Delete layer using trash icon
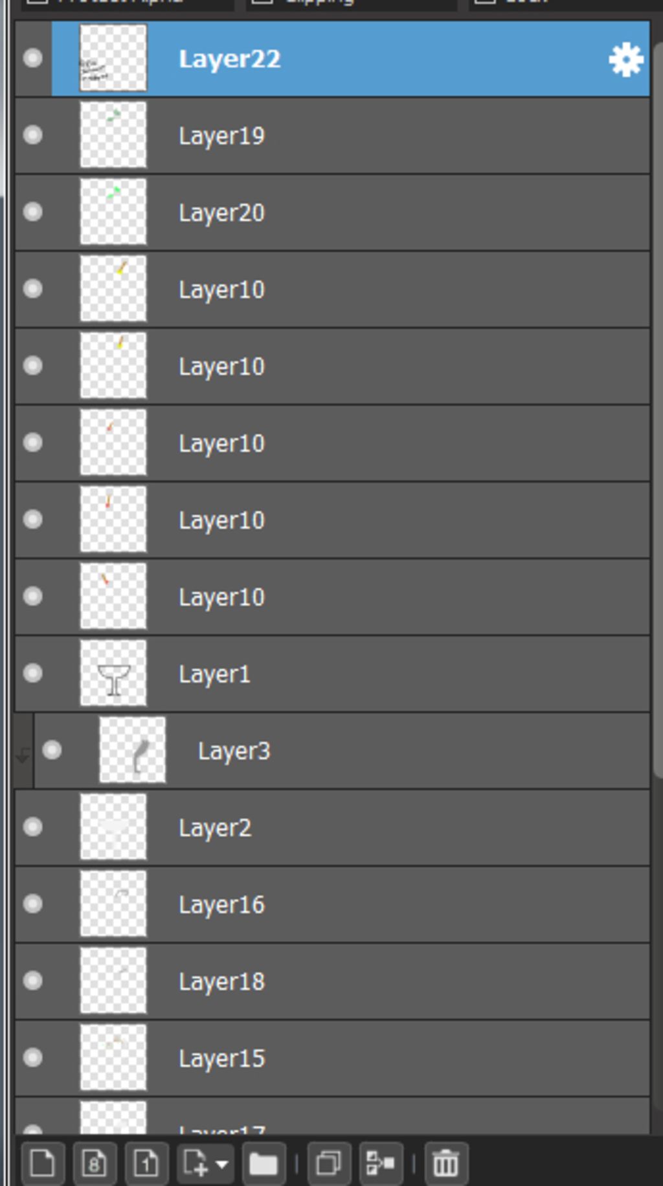 point(445,1163)
